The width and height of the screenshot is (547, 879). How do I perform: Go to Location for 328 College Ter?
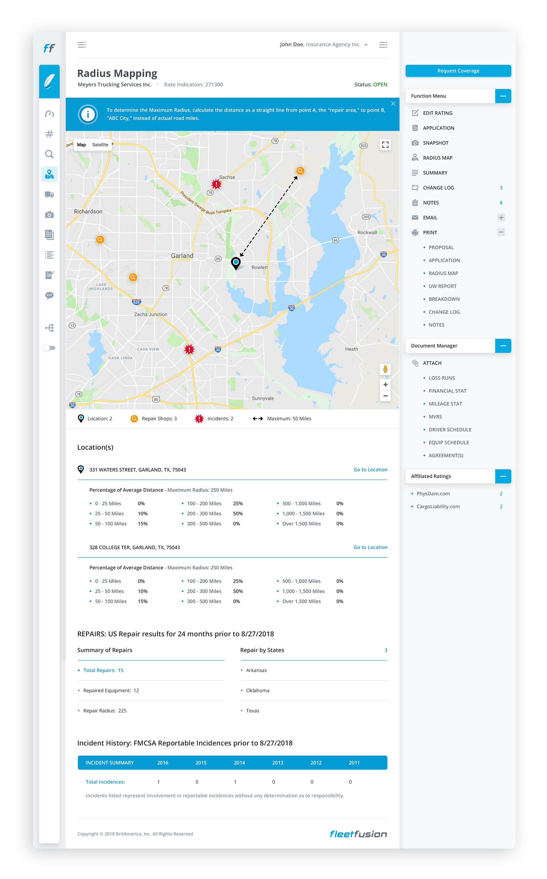pos(370,547)
